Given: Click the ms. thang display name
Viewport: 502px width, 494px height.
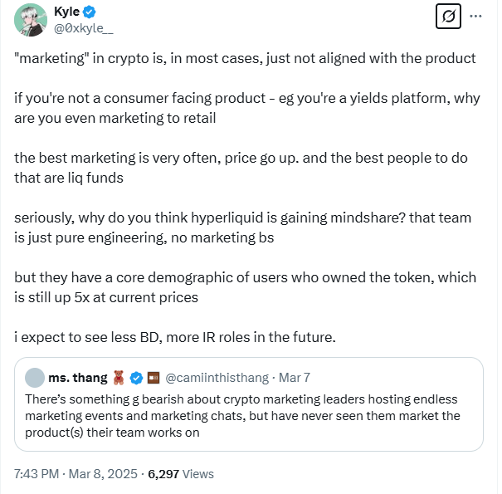Looking at the screenshot, I should 78,378.
